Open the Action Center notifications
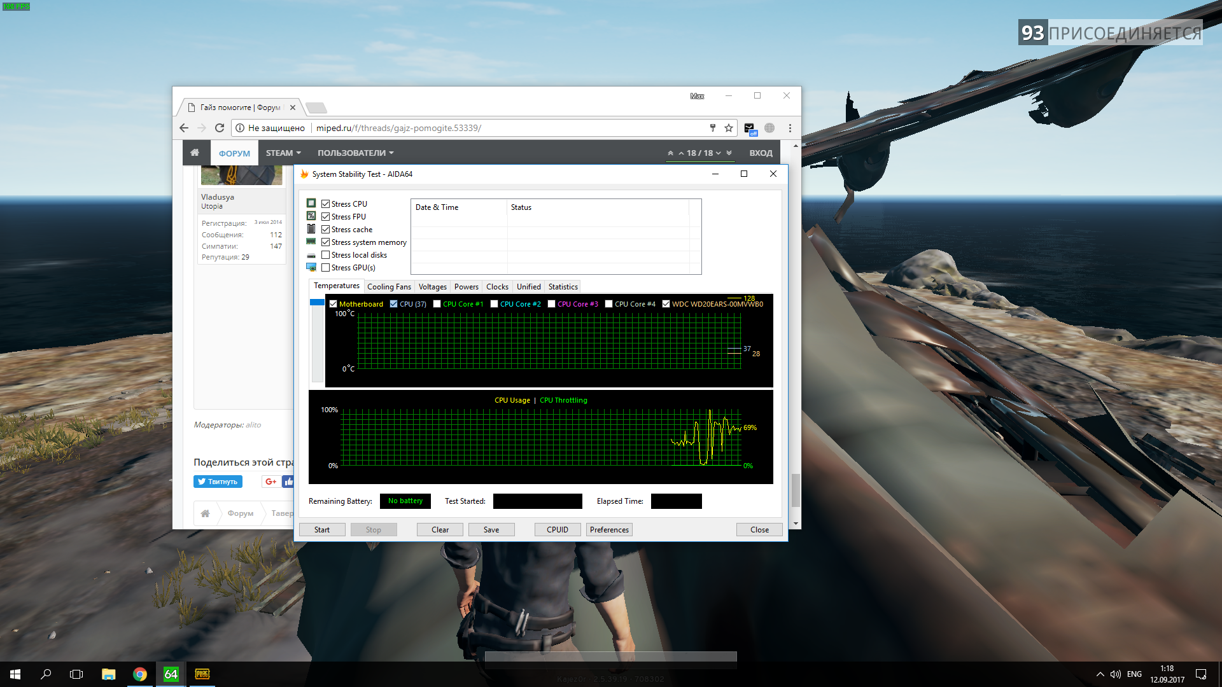This screenshot has width=1222, height=687. (1201, 674)
